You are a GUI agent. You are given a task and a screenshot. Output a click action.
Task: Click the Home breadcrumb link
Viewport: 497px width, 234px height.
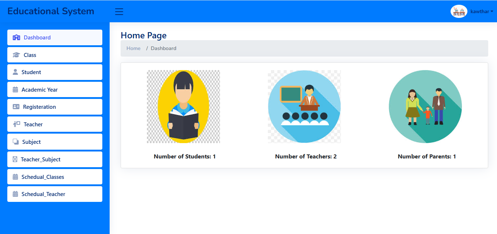pos(133,49)
